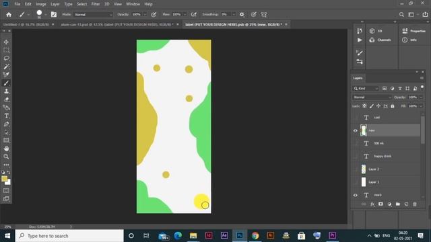
Task: Select the Eraser tool
Action: click(6, 99)
